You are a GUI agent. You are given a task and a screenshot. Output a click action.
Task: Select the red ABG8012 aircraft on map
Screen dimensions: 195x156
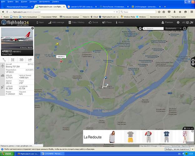[x=61, y=61]
